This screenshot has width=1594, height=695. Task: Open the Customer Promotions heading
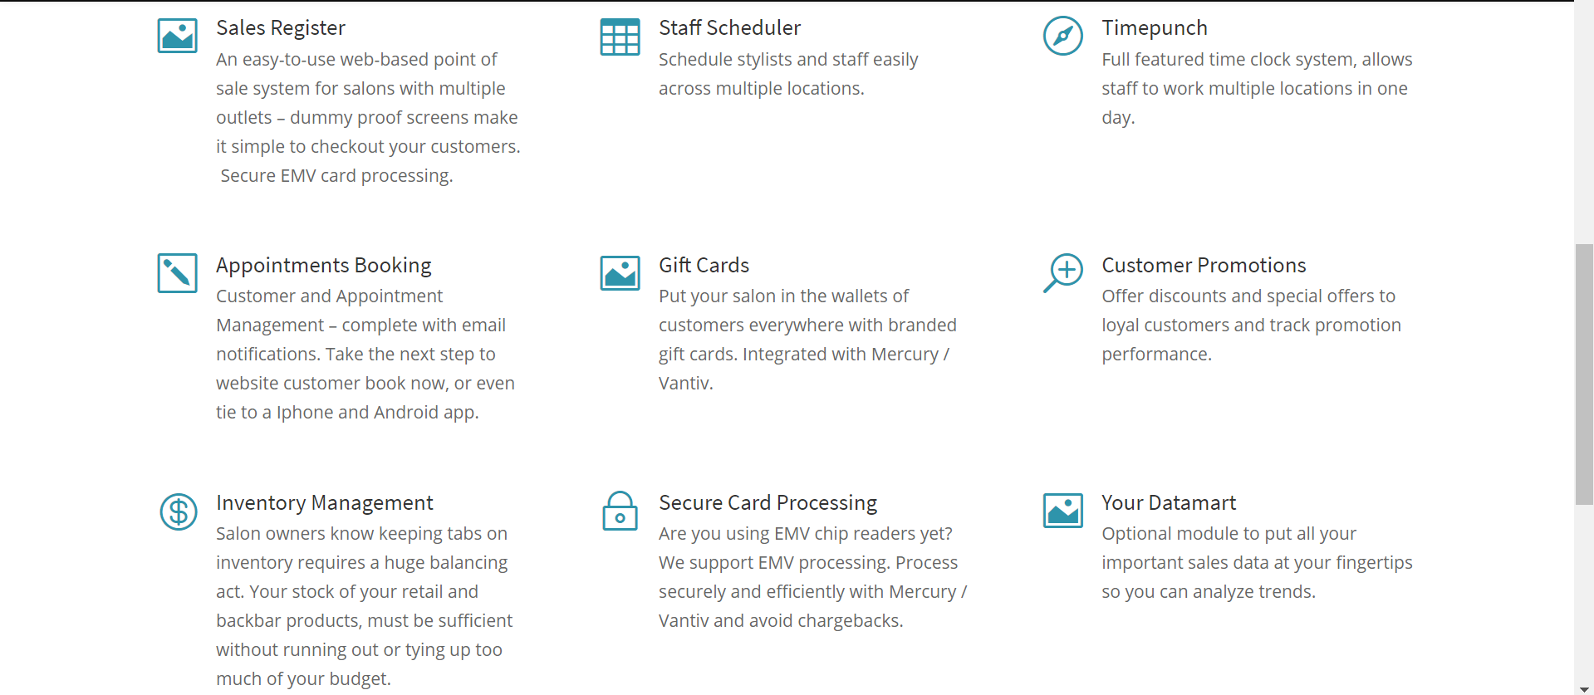click(1203, 265)
